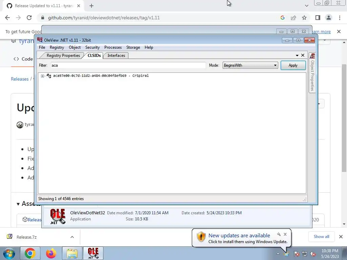Open File Explorer from the taskbar
This screenshot has height=260, width=347.
point(72,253)
